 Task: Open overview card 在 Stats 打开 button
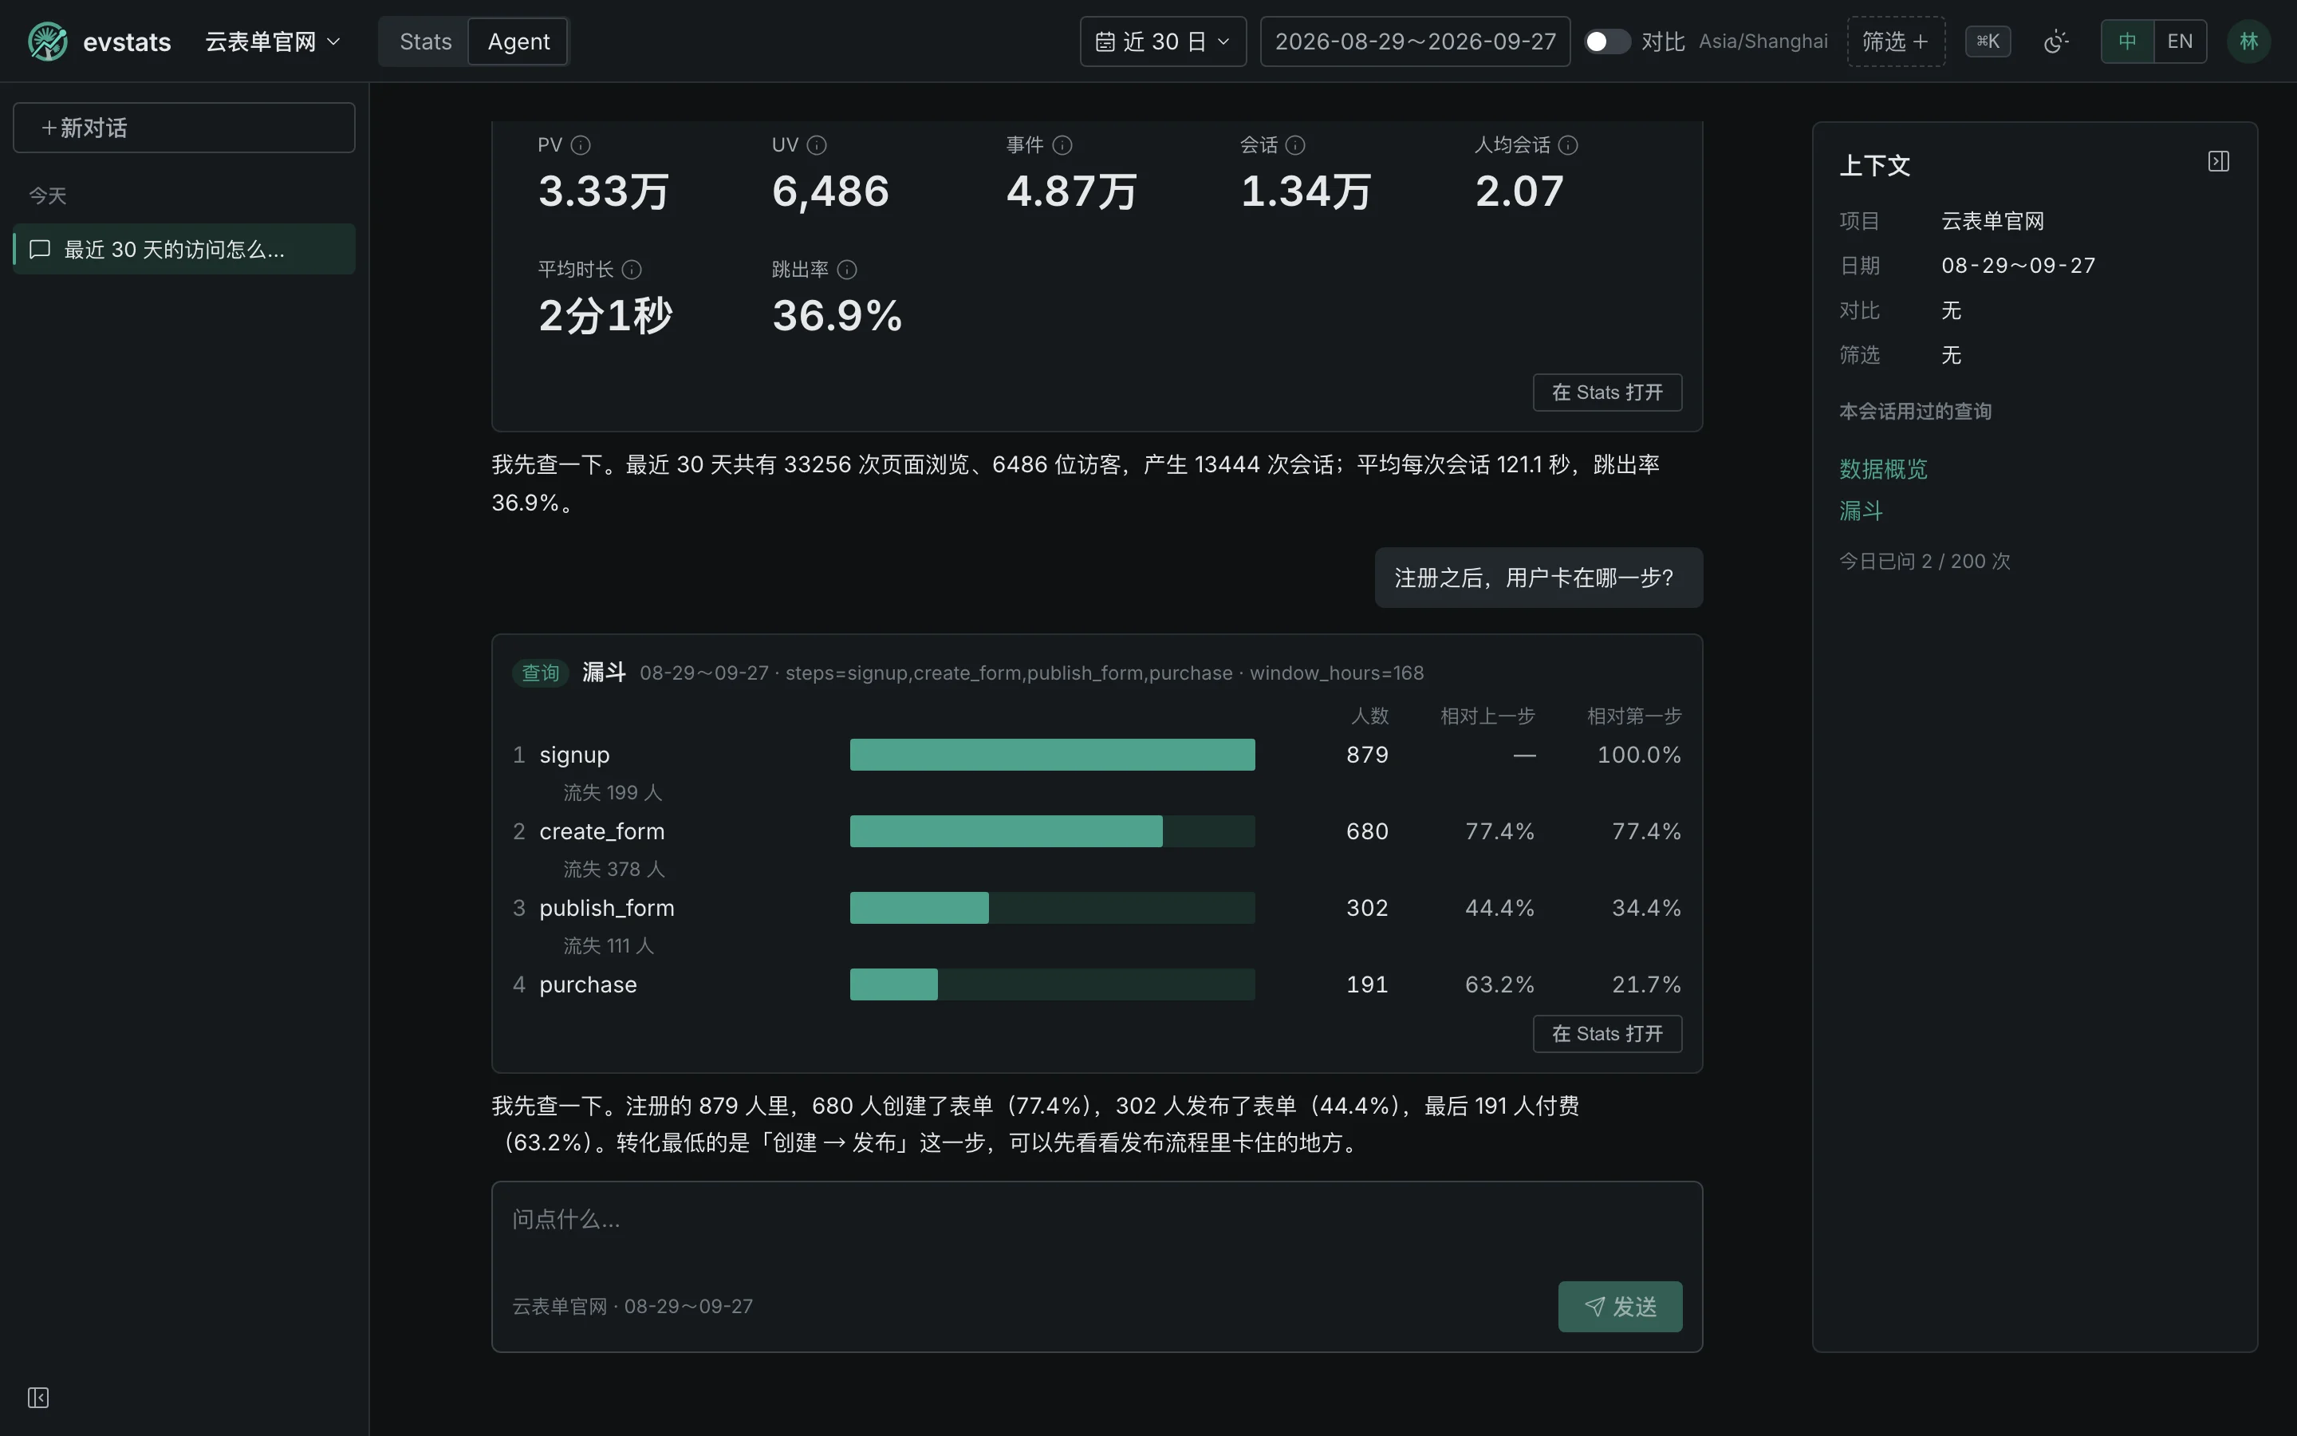click(x=1607, y=393)
